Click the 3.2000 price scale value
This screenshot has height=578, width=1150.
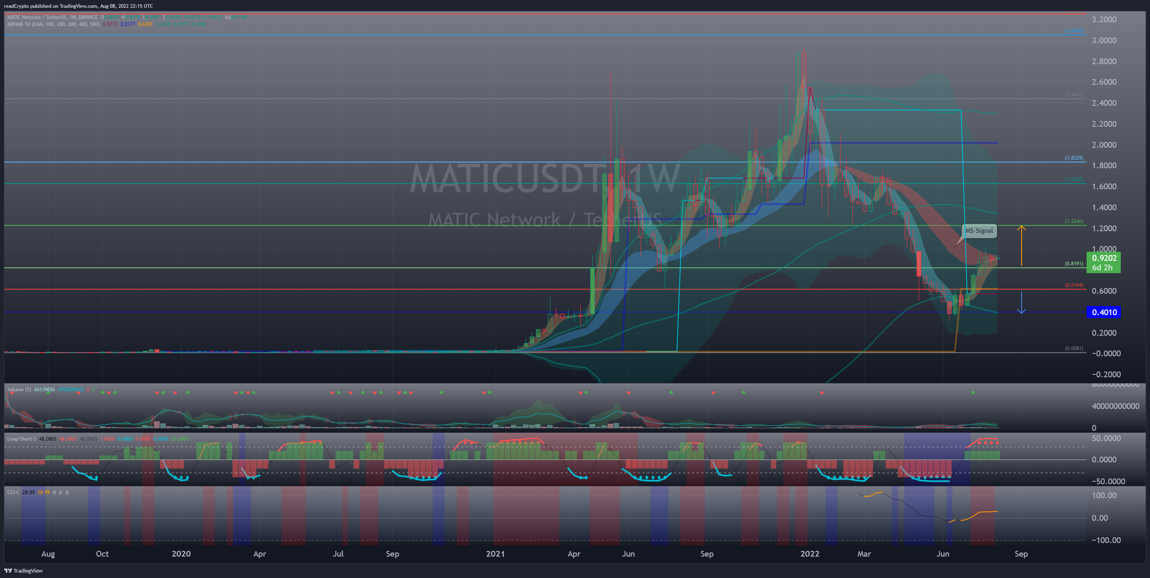[x=1104, y=20]
